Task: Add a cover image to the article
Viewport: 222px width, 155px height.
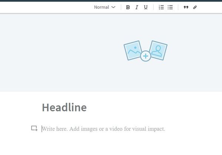Action: [145, 51]
